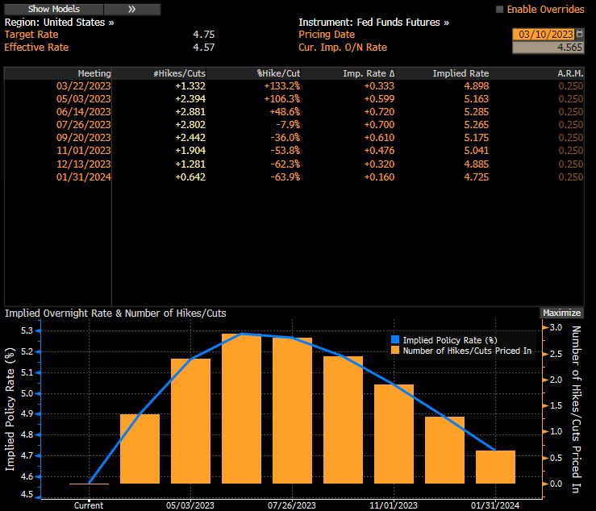Click the +133.2% hike probability cell

(x=282, y=86)
